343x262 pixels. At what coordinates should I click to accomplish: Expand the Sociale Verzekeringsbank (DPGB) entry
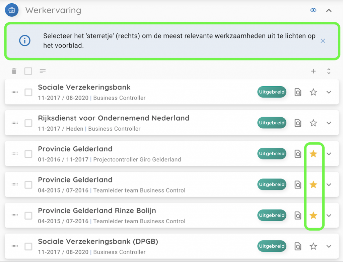point(329,246)
